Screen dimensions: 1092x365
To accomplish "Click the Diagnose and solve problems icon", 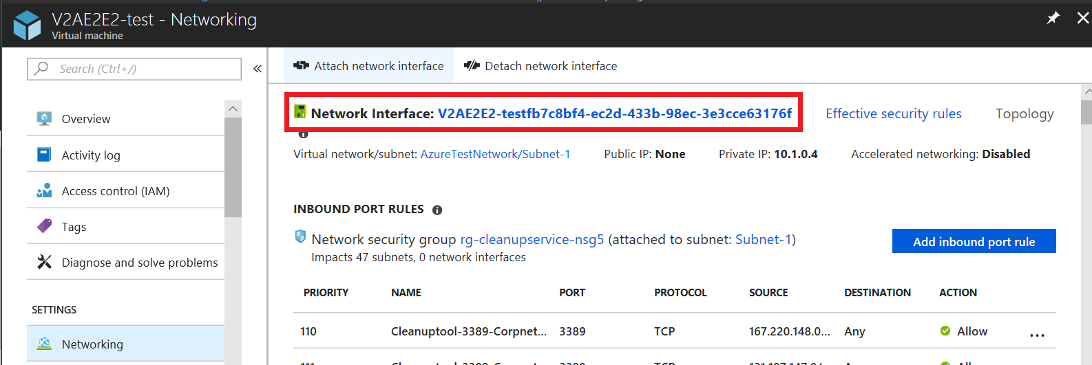I will point(44,262).
